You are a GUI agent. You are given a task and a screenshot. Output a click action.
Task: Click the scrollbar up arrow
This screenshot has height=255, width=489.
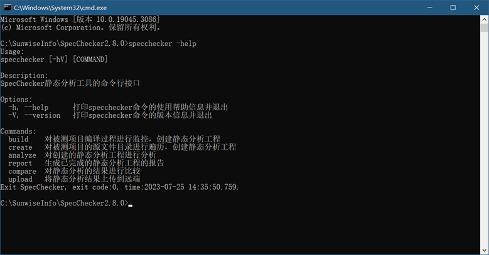[484, 20]
